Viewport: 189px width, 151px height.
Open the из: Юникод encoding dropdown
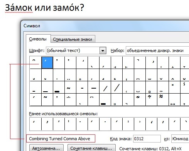tap(180, 139)
